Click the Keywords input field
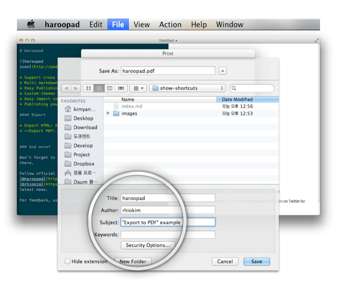Viewport: 337px width, 303px height. (167, 235)
